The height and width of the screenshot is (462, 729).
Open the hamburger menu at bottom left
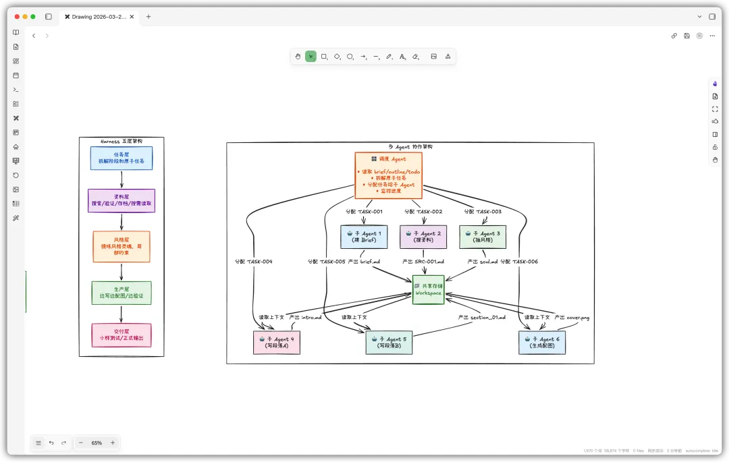coord(38,442)
